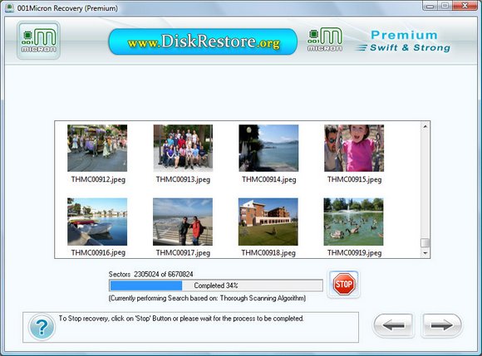Click the file name THMC00918.jpeg

268,253
